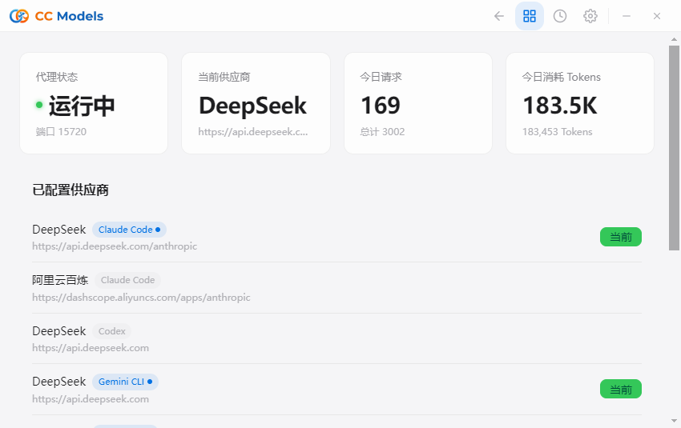Open settings via the gear icon
This screenshot has height=428, width=681.
590,16
